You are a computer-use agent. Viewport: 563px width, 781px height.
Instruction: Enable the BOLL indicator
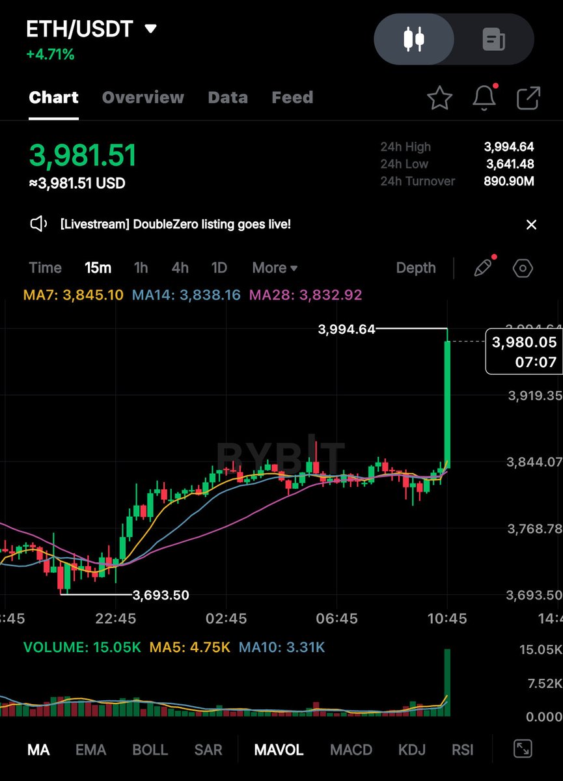coord(150,750)
